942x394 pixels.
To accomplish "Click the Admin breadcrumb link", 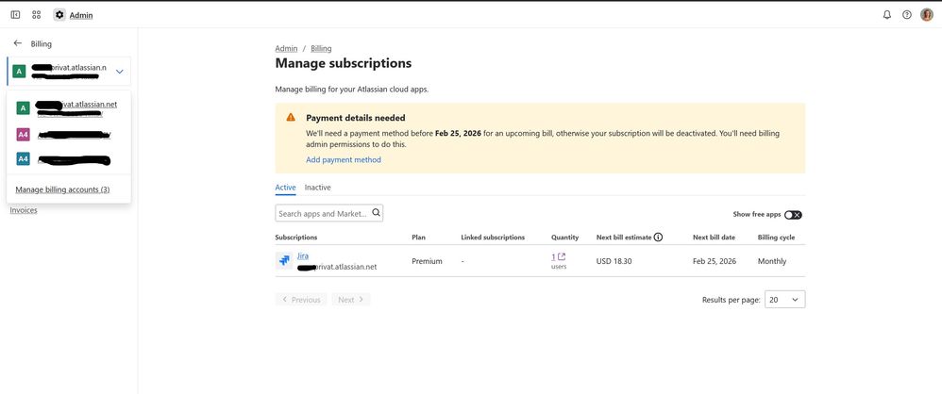I will (x=286, y=49).
